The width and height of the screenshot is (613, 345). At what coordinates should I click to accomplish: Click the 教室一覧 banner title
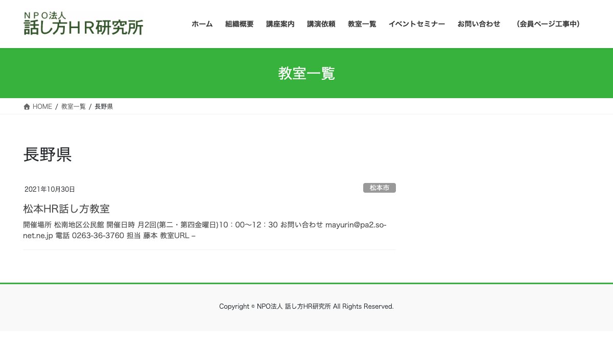[306, 74]
